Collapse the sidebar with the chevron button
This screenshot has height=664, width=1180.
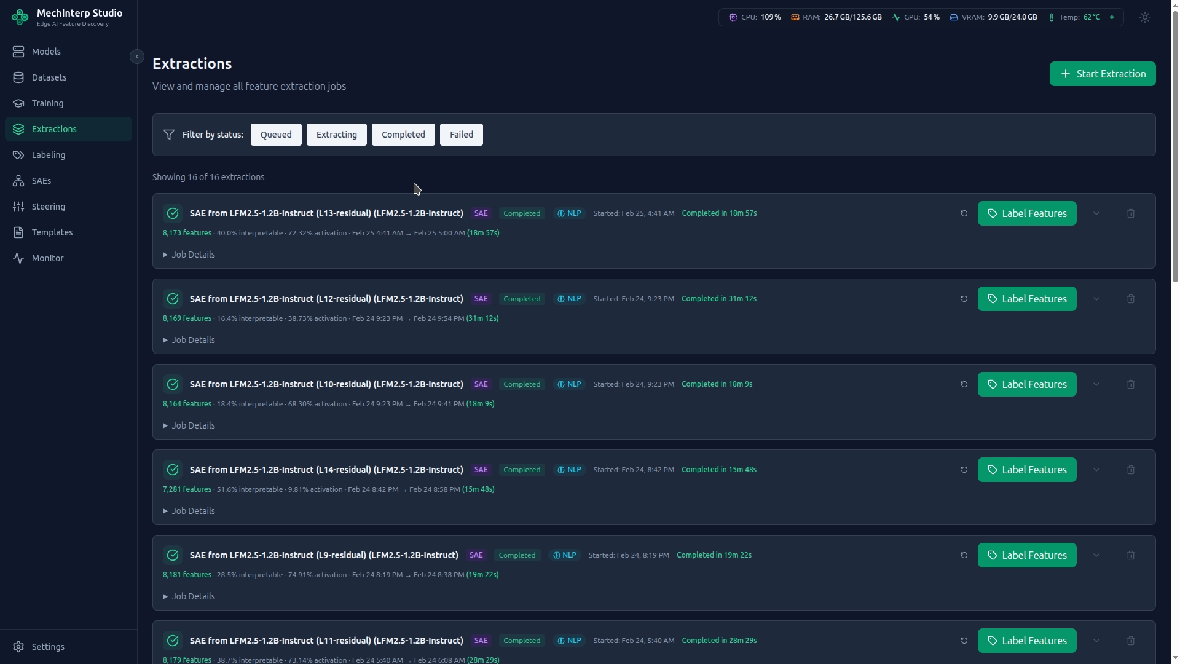click(137, 57)
